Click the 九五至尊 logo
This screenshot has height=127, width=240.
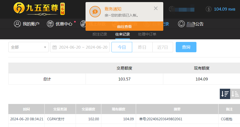click(39, 9)
